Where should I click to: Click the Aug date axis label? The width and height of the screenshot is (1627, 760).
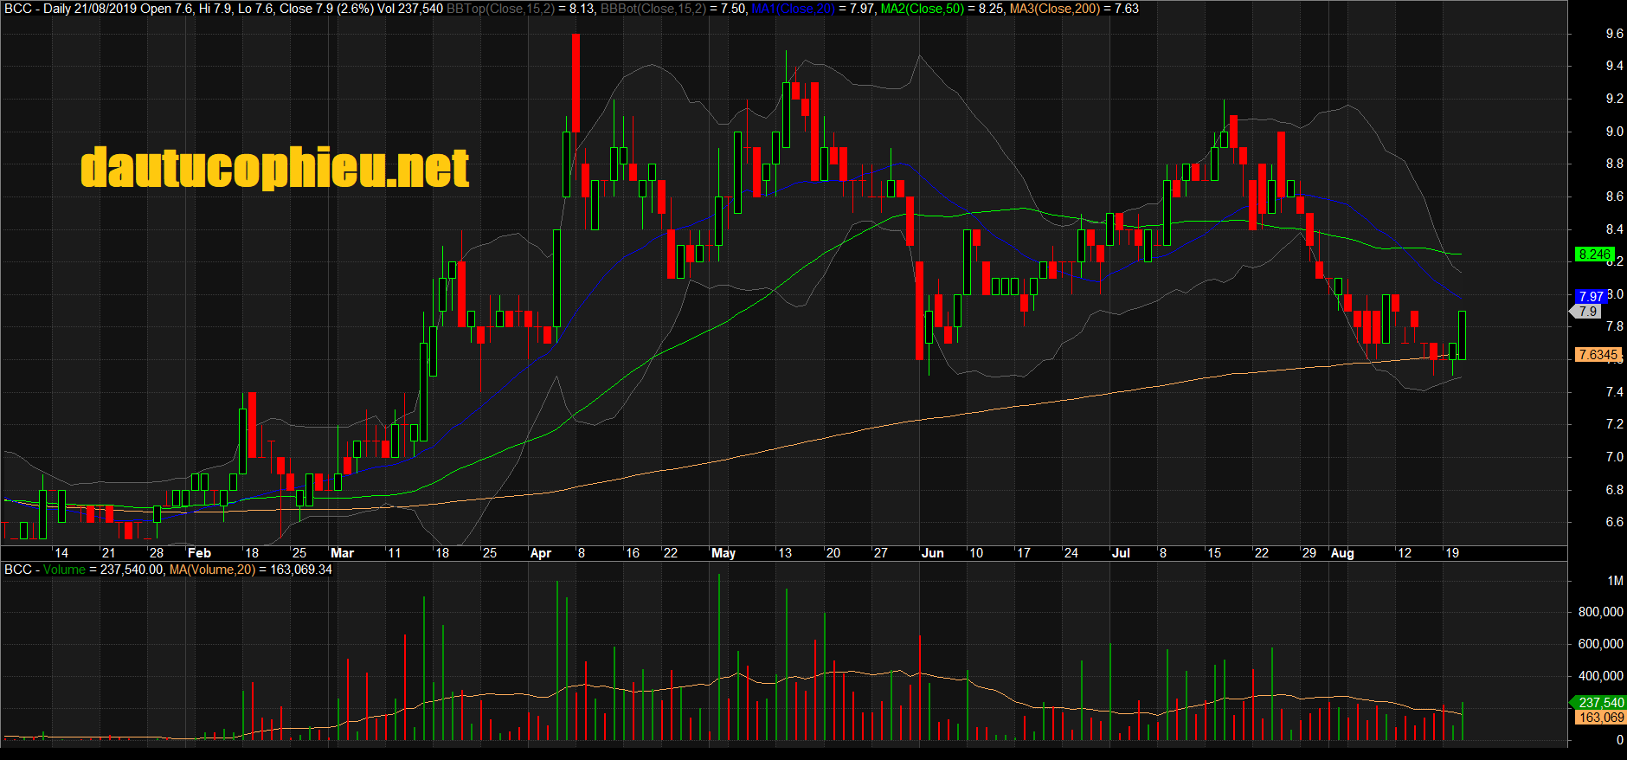point(1342,553)
